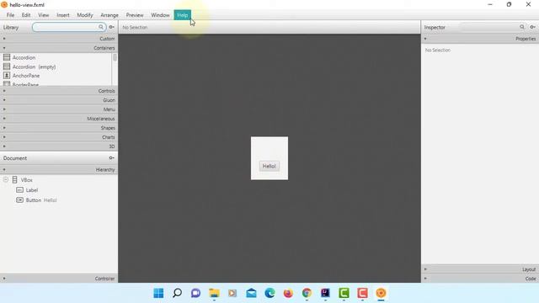
Task: Open the Window menu
Action: click(160, 15)
